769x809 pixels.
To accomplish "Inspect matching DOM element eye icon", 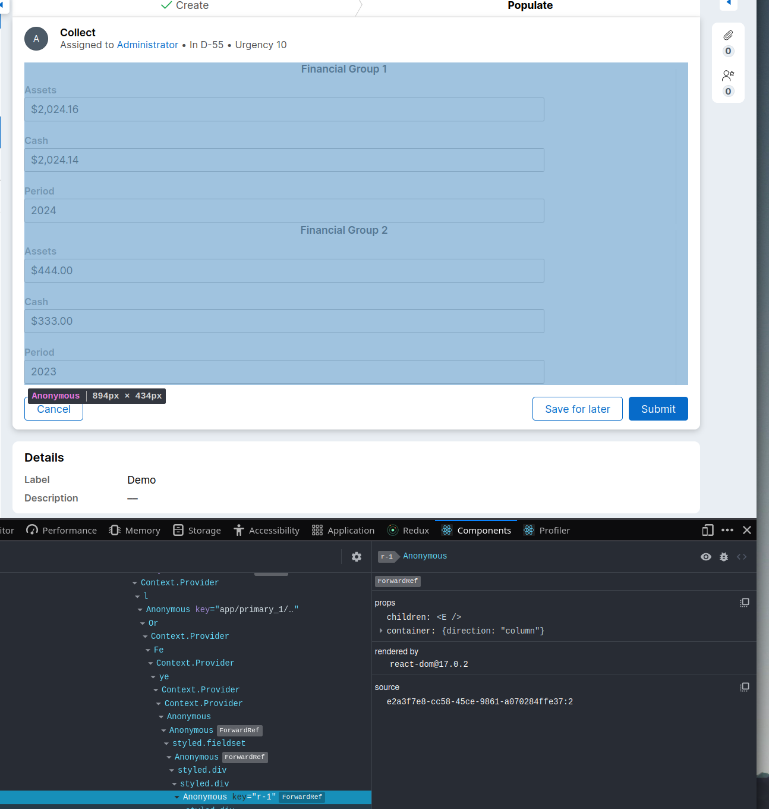I will (x=706, y=557).
